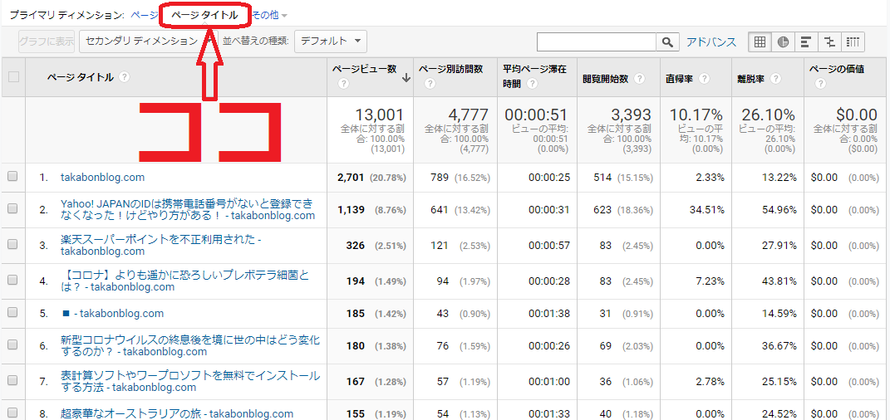The width and height of the screenshot is (890, 420).
Task: Check the 【コロナ】 row checkbox
Action: pyautogui.click(x=12, y=281)
